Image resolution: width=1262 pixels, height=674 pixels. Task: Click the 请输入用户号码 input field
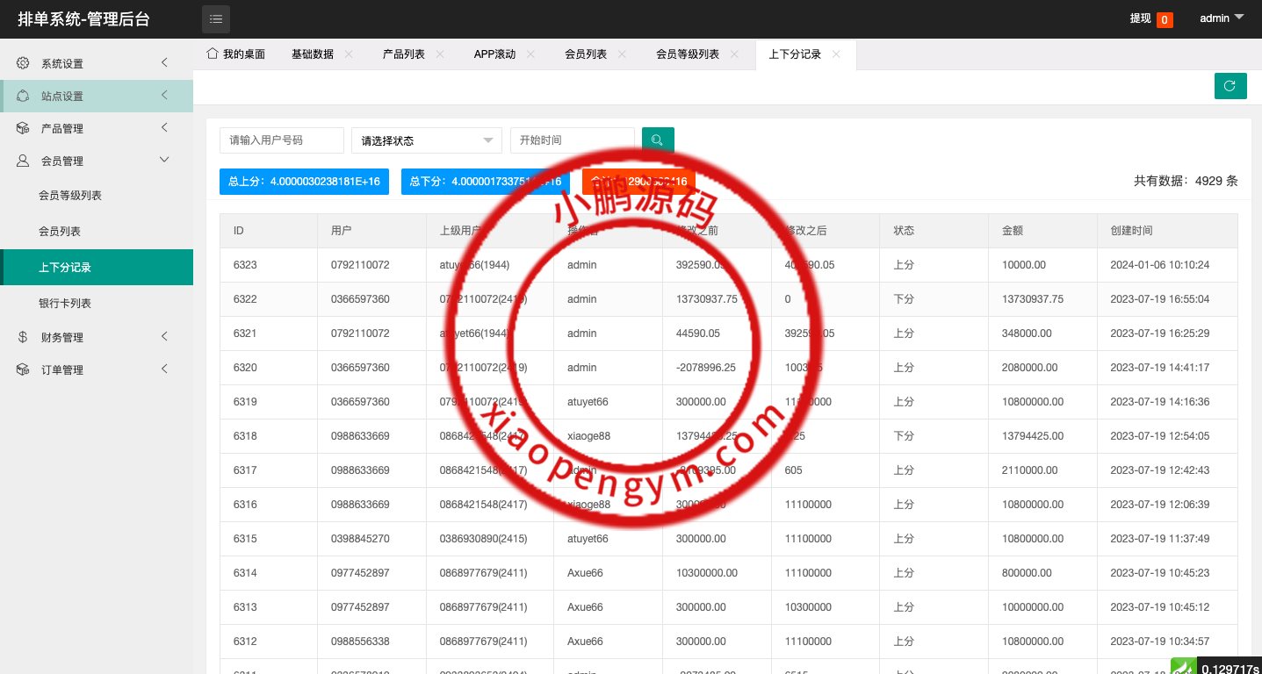pos(281,140)
